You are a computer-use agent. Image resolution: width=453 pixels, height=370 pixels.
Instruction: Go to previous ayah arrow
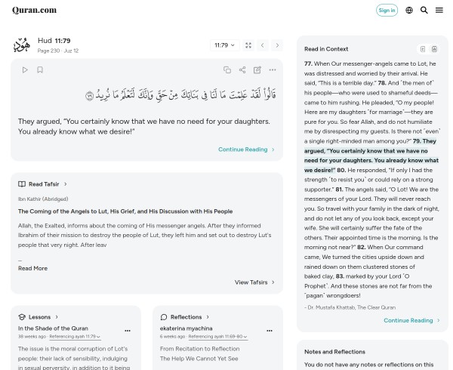pos(262,45)
